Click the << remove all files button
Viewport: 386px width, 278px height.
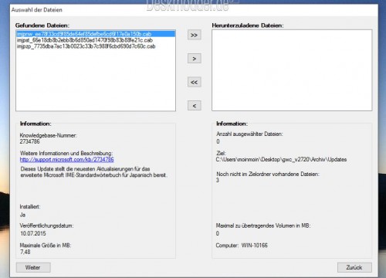(x=195, y=82)
